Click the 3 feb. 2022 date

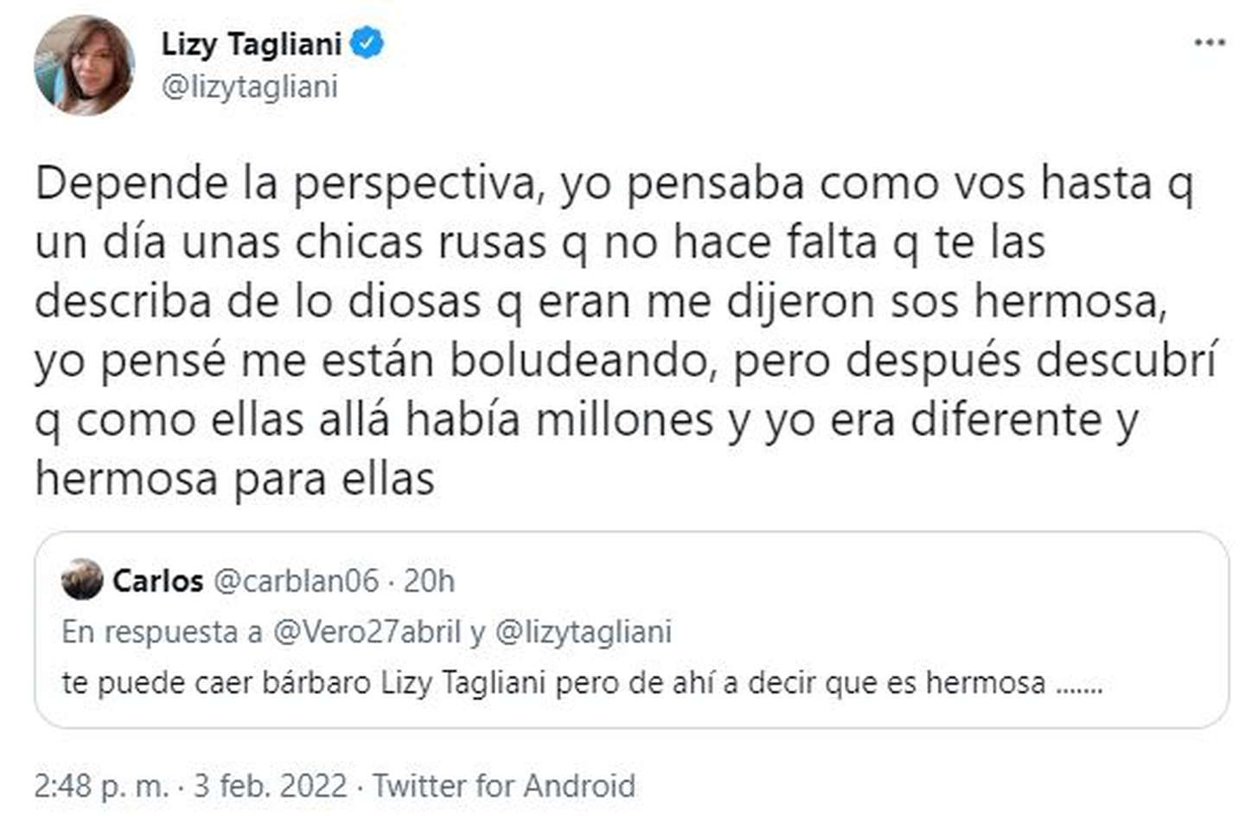(x=270, y=786)
